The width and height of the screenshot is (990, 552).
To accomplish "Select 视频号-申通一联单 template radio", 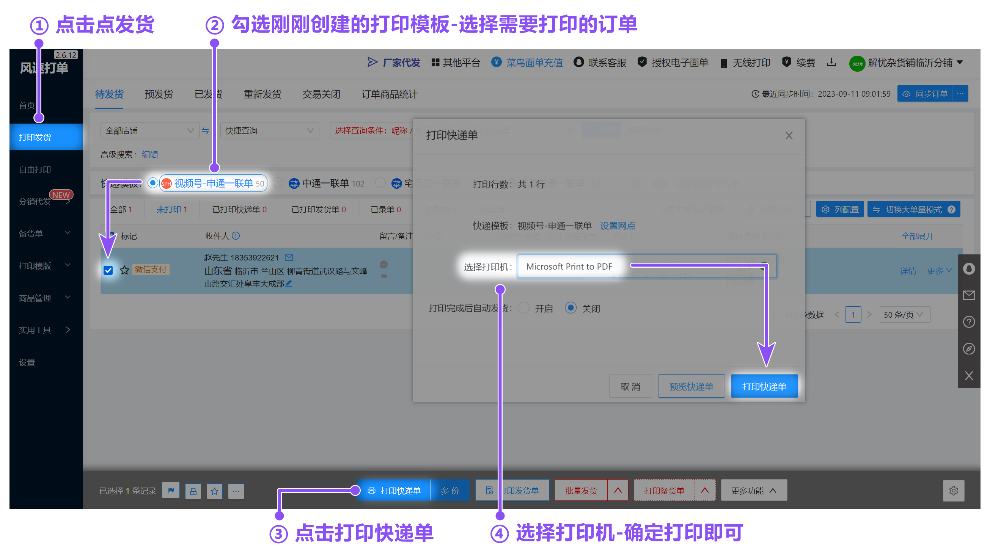I will [x=153, y=183].
